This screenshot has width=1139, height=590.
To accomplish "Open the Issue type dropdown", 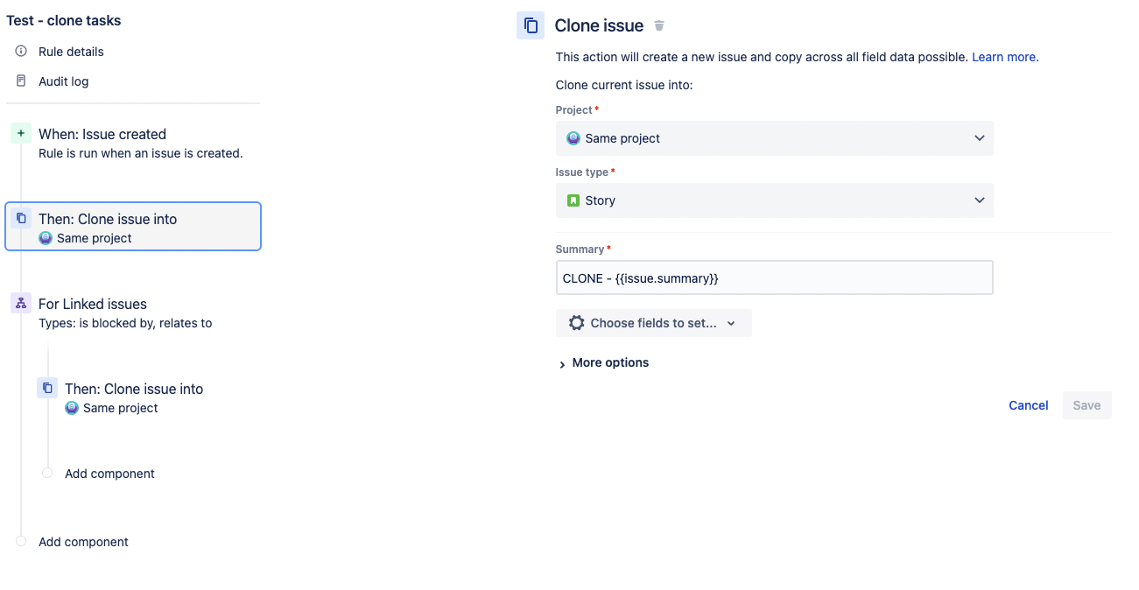I will point(979,200).
